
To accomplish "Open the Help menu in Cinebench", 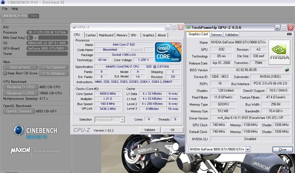I will pyautogui.click(x=15, y=9).
